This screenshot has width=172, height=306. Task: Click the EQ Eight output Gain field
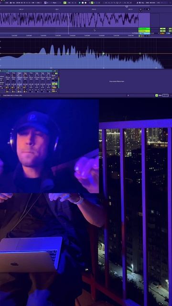tap(54, 91)
